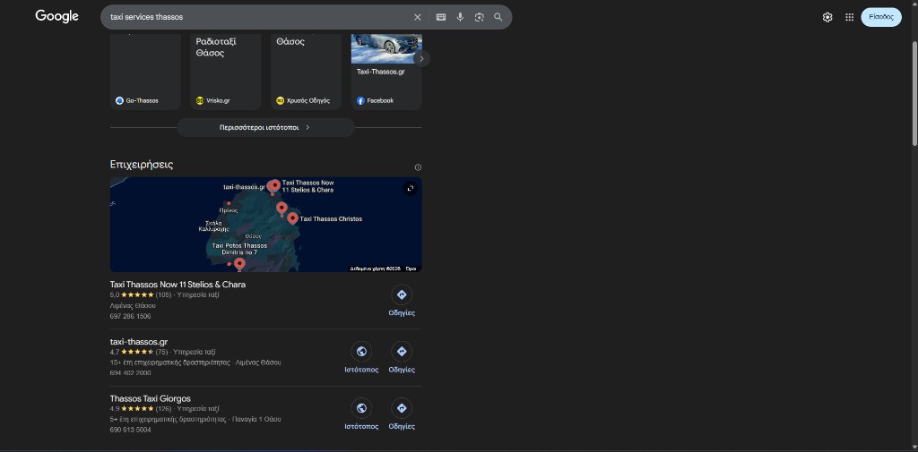Screen dimensions: 918x452
Task: Click the Σκάλα Καλλιράχης map label
Action: tap(213, 226)
